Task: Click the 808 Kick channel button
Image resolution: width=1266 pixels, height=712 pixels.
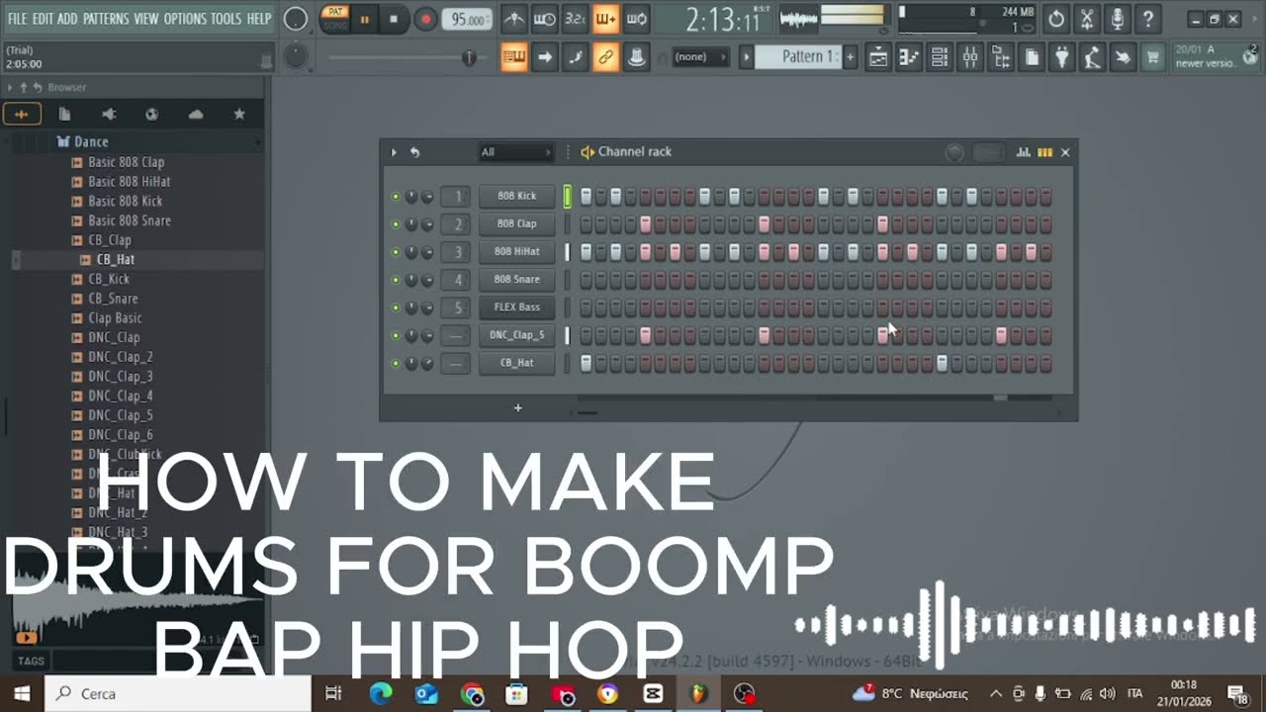Action: (516, 197)
